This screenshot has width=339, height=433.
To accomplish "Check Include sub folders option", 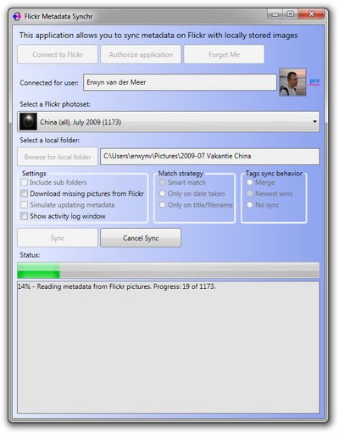I will [25, 182].
